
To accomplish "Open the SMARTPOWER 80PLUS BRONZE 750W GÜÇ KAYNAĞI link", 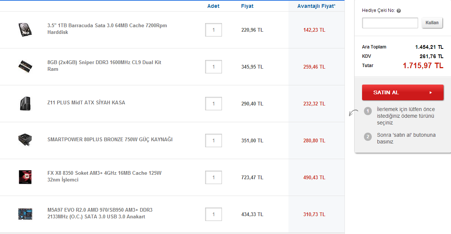I will 110,140.
